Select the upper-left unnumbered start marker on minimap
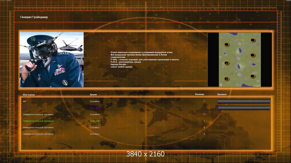291x163 pixels. [x=227, y=44]
